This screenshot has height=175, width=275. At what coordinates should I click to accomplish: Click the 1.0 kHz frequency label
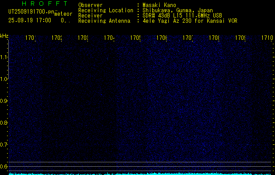3,79
